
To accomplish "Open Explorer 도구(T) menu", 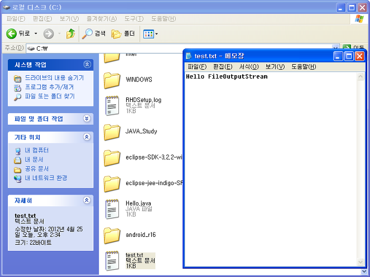I will coord(134,18).
